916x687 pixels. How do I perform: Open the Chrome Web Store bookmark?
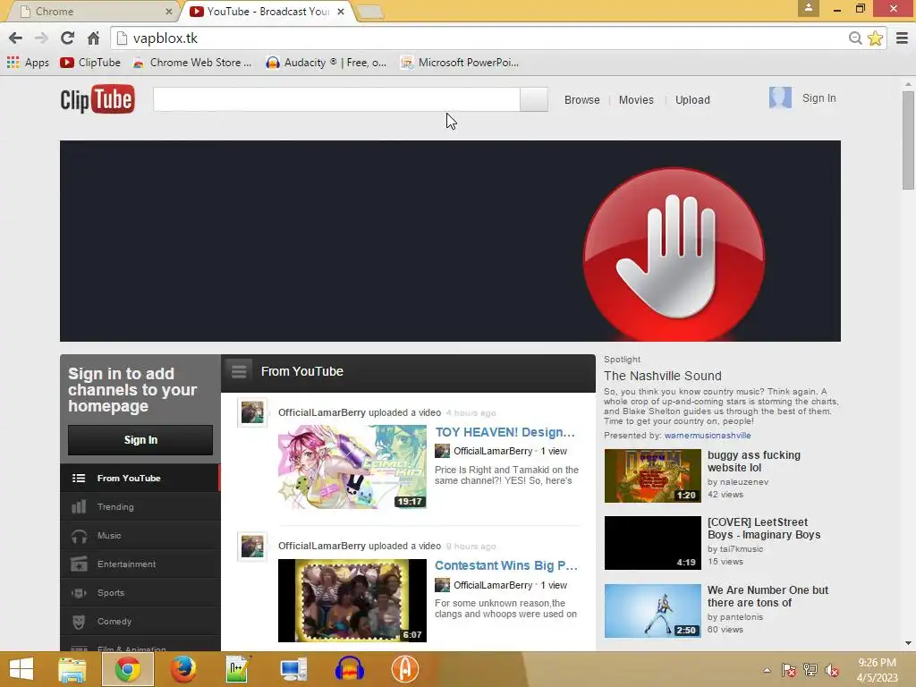coord(192,63)
